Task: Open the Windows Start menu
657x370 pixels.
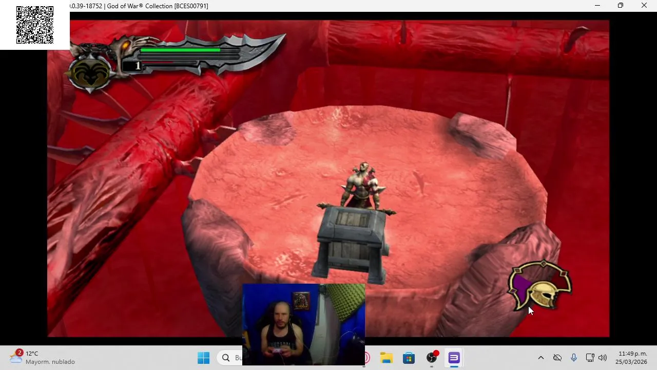Action: 203,358
